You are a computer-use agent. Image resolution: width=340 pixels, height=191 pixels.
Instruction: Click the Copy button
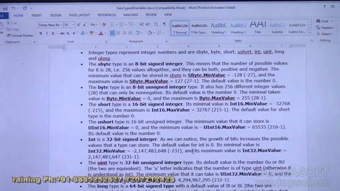click(13, 29)
